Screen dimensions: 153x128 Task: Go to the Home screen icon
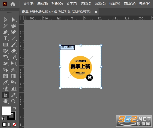pyautogui.click(x=13, y=4)
